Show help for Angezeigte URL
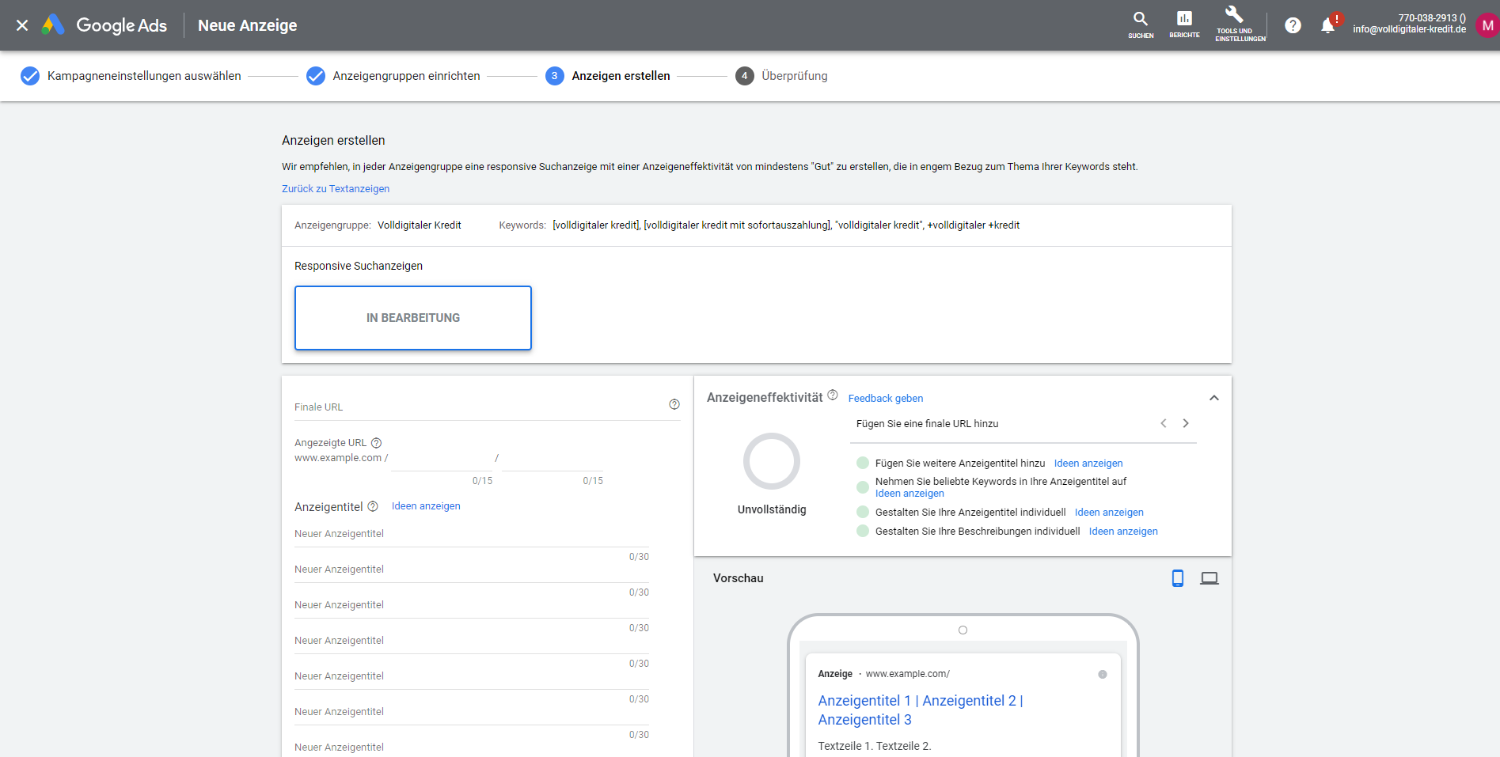This screenshot has width=1500, height=757. point(377,443)
